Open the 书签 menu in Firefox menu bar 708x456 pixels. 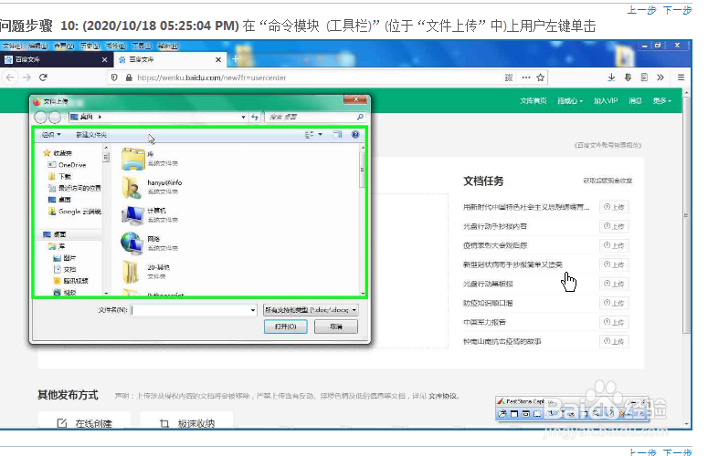coord(117,46)
